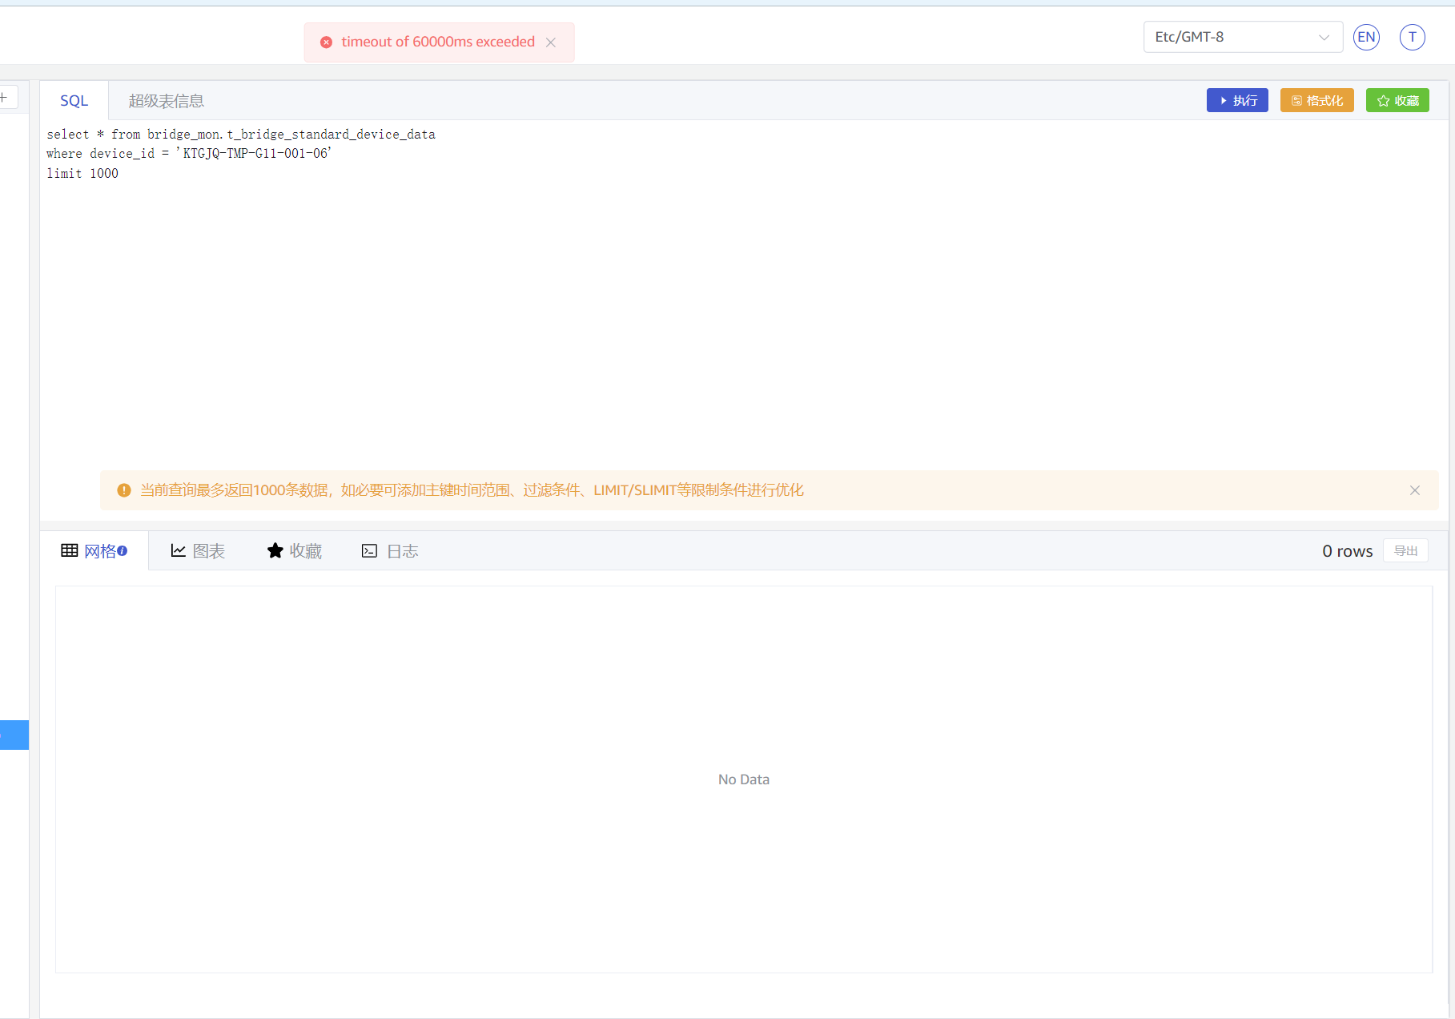Open the Etc/GMT-8 timezone dropdown
The height and width of the screenshot is (1019, 1455).
tap(1242, 37)
